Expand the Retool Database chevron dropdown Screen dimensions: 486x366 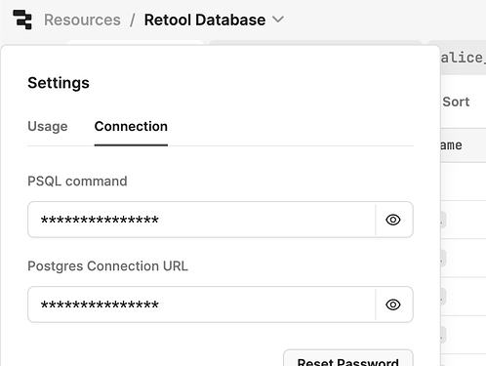(278, 20)
